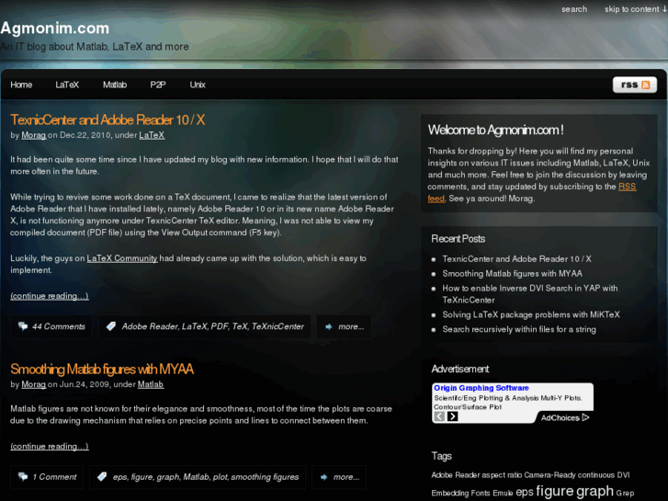668x501 pixels.
Task: Click the AdChoices triangle icon
Action: click(586, 417)
